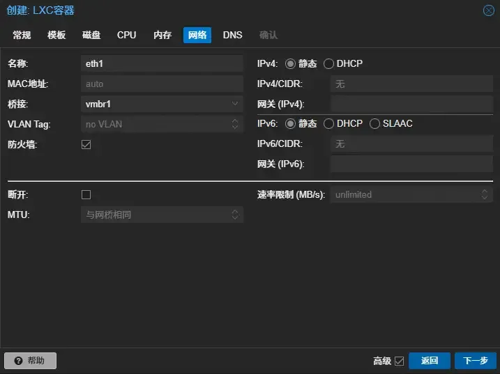Select IPv4 DHCP radio button
The image size is (500, 374).
coord(328,63)
